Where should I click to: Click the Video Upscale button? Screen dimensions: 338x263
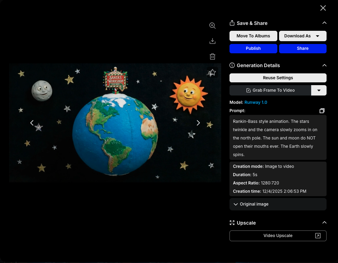(278, 236)
